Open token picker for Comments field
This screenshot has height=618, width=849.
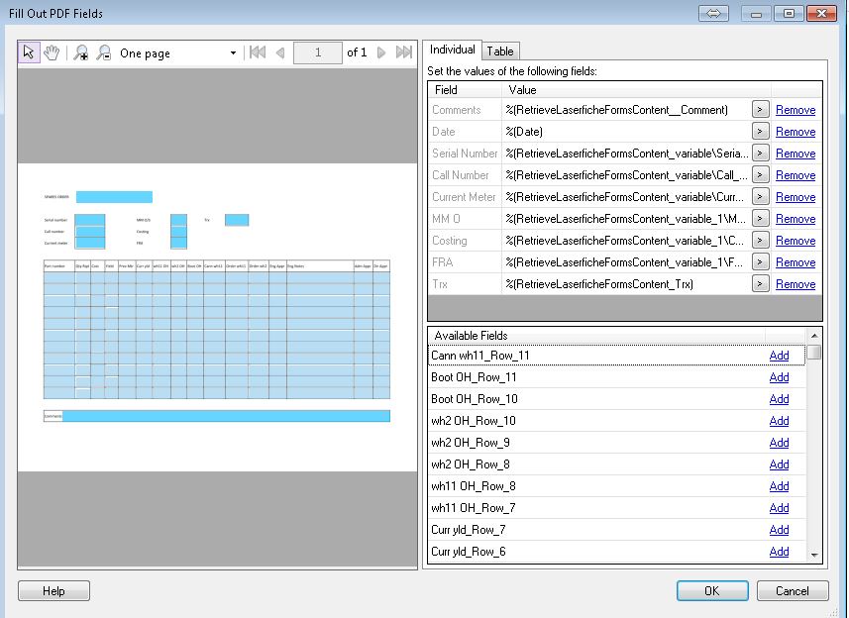click(760, 110)
